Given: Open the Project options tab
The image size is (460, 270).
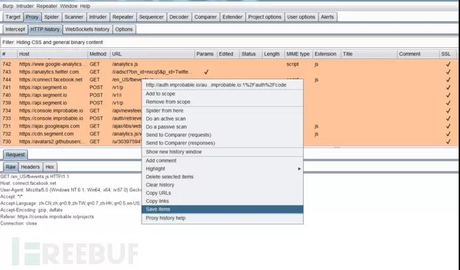Looking at the screenshot, I should pos(265,17).
